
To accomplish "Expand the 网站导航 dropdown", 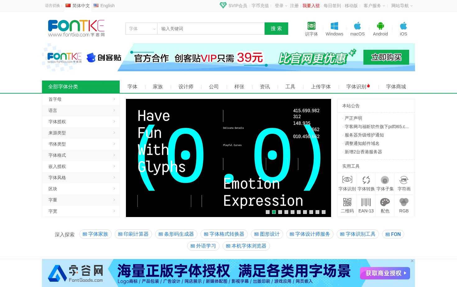I will tap(402, 6).
